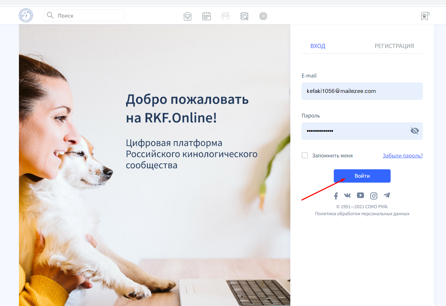Open the YouTube social icon
Viewport: 446px width, 306px height.
360,195
